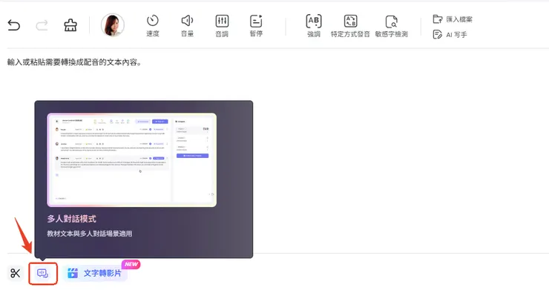This screenshot has height=290, width=549.
Task: Switch to multi-speaker dialogue mode icon
Action: pyautogui.click(x=43, y=273)
